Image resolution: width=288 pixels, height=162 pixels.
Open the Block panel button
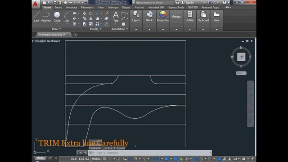click(x=149, y=17)
